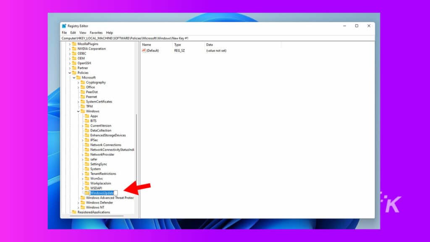430x242 pixels.
Task: Select the safer folder icon
Action: (87, 159)
